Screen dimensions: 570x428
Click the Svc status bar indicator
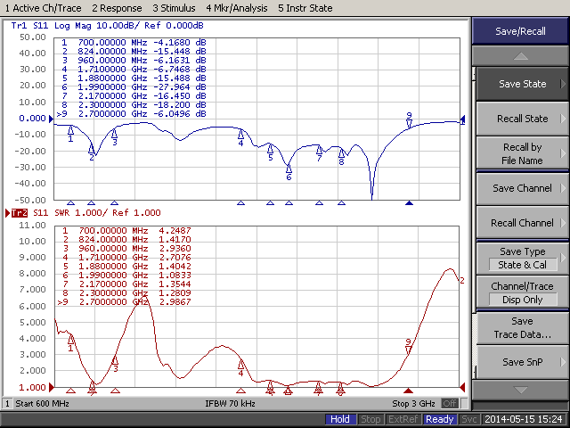470,419
